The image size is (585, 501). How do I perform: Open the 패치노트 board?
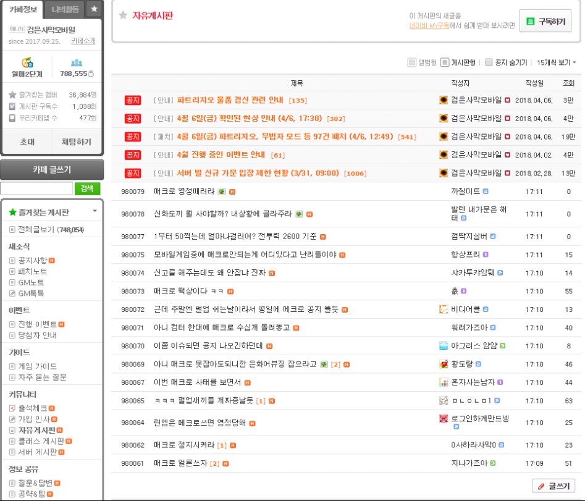[33, 272]
